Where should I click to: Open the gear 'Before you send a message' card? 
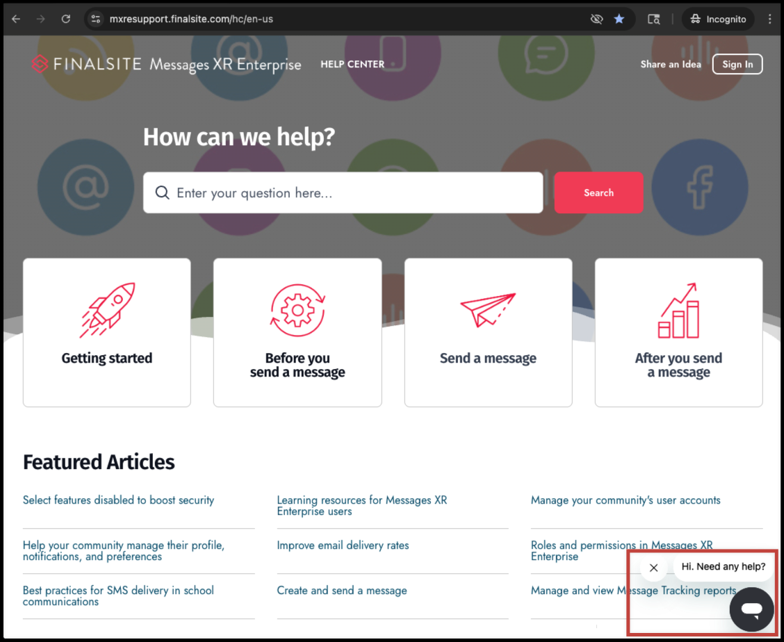pyautogui.click(x=297, y=332)
